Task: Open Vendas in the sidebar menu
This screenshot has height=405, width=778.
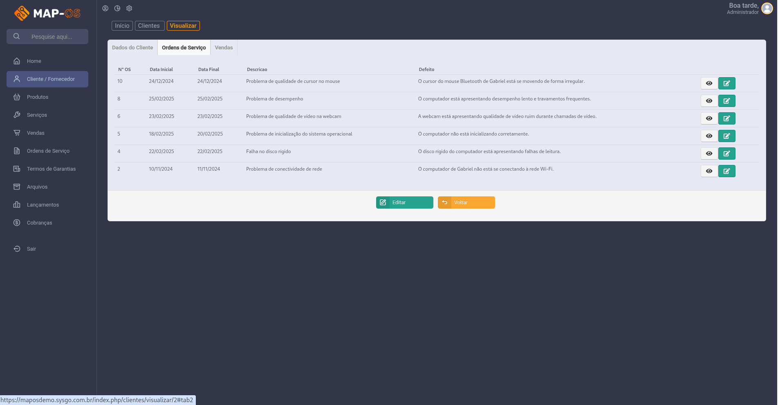Action: [x=47, y=133]
